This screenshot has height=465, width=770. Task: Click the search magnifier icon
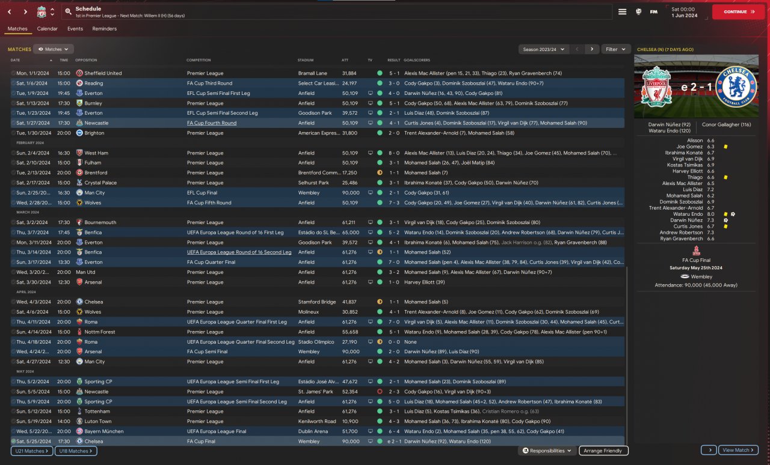tap(69, 12)
